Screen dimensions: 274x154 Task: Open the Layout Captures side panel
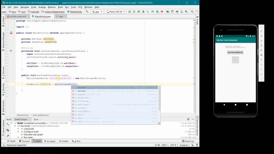coord(3,128)
